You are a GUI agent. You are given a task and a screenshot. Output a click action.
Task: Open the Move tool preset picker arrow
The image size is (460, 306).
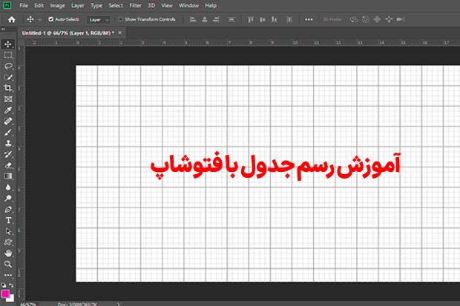tap(39, 20)
